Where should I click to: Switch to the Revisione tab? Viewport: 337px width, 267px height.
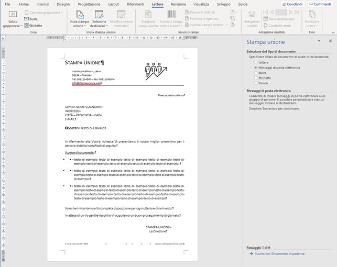click(178, 4)
